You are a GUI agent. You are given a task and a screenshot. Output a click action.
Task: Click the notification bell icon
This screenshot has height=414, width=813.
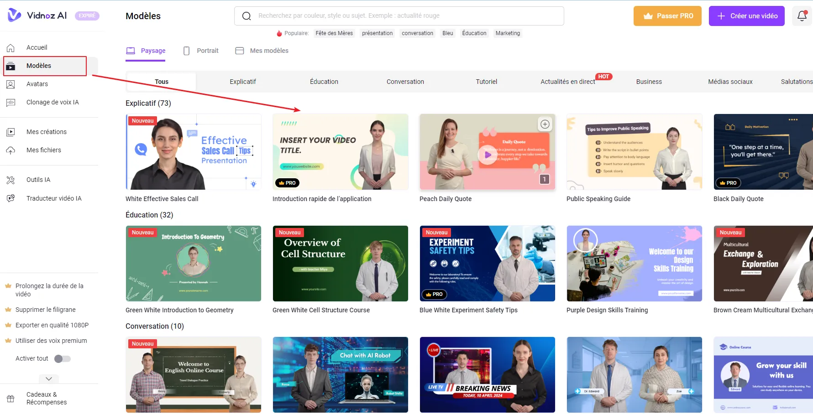pyautogui.click(x=802, y=16)
